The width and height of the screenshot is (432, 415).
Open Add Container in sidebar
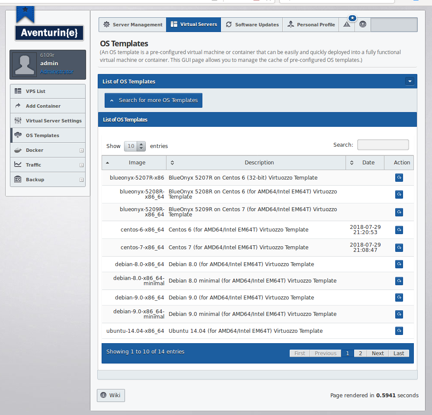pos(48,106)
